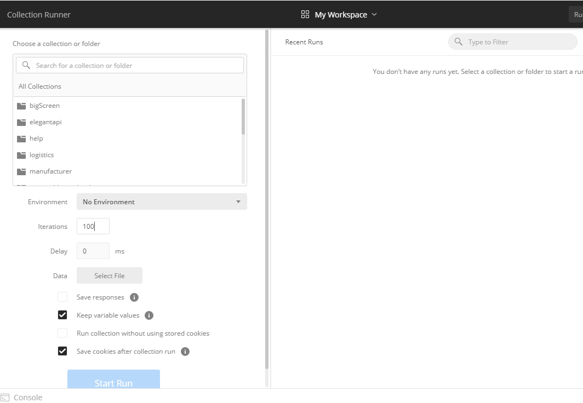Click info icon next to Save responses
This screenshot has width=583, height=403.
tap(134, 297)
